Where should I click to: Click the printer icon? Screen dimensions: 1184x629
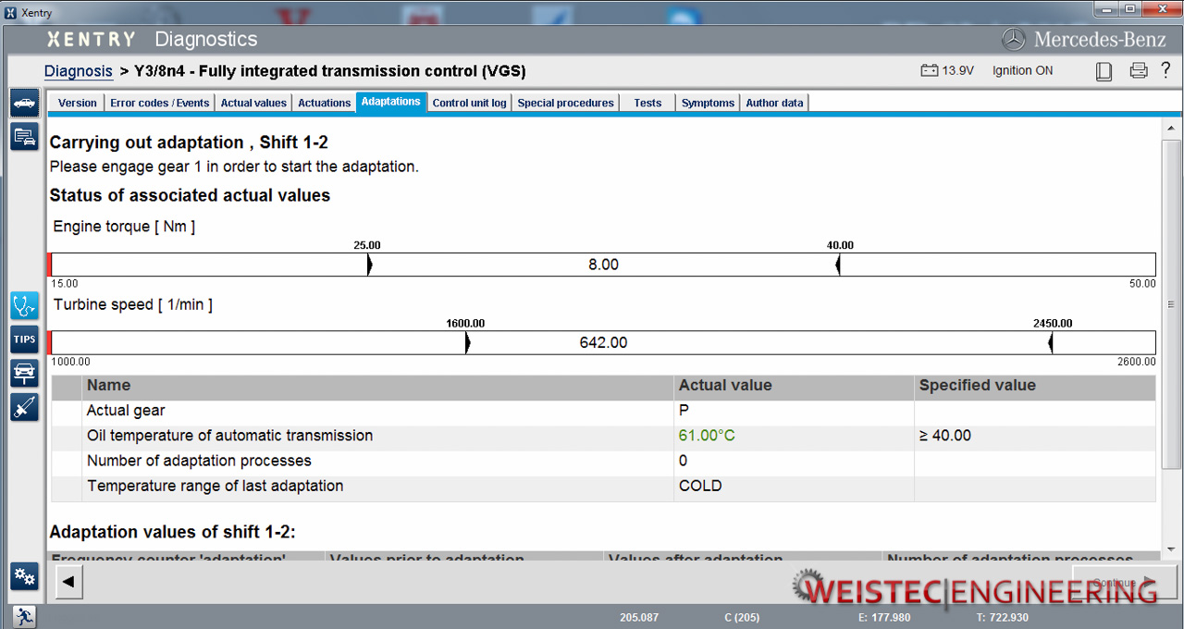pos(1139,70)
